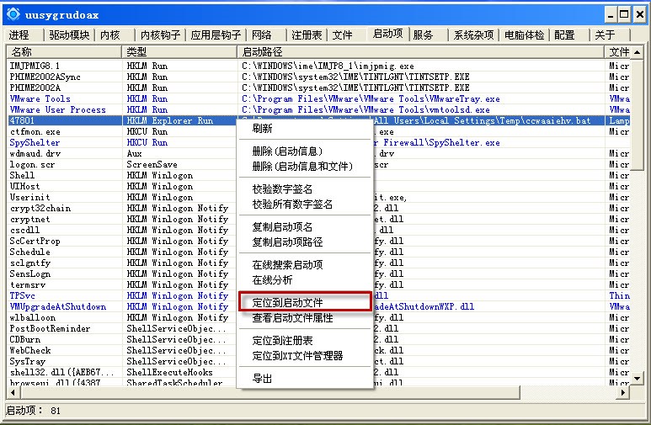Viewport: 651px width, 425px height.
Task: Switch to the 文件 tab
Action: [342, 35]
